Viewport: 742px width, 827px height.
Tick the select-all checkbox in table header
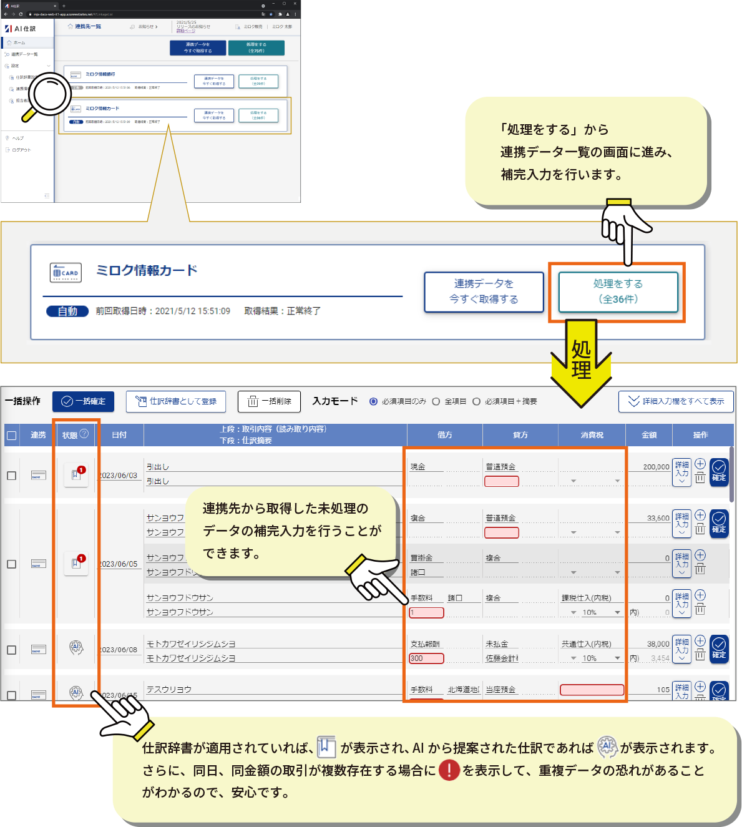(x=11, y=435)
